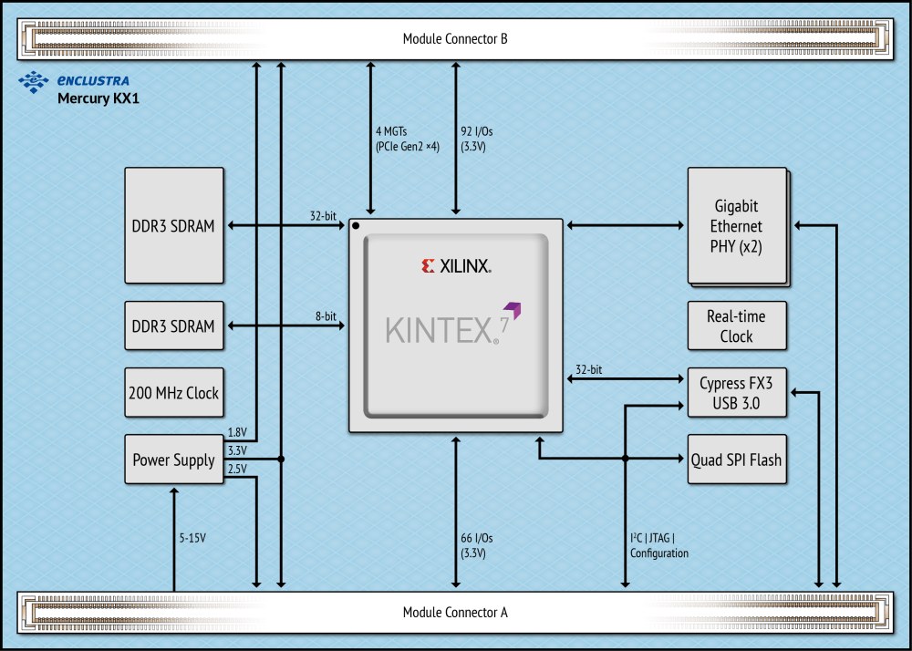Click the 32-bit label near top DDR3 SDRAM
The image size is (912, 651).
tap(323, 216)
